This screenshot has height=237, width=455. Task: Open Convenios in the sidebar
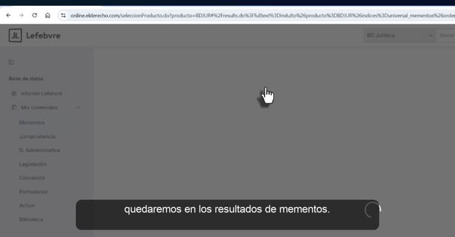[x=32, y=178]
